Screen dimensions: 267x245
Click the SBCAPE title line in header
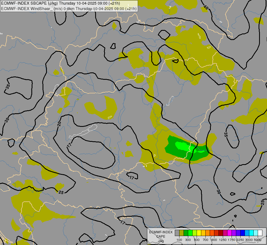(60, 3)
